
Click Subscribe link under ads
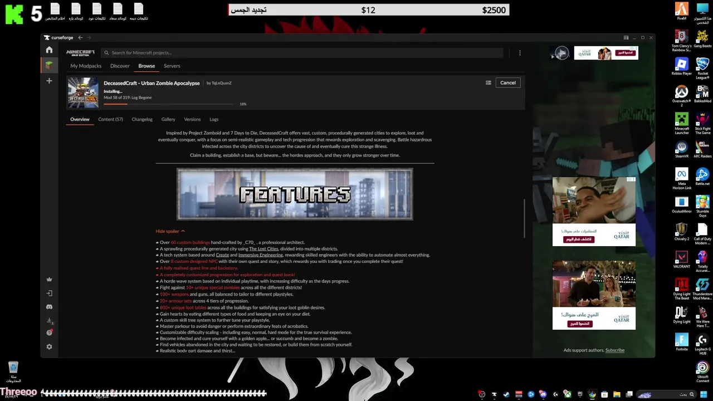[x=615, y=350]
